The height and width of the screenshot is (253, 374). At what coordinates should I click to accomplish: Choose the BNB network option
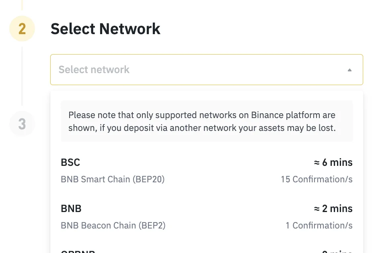(207, 217)
